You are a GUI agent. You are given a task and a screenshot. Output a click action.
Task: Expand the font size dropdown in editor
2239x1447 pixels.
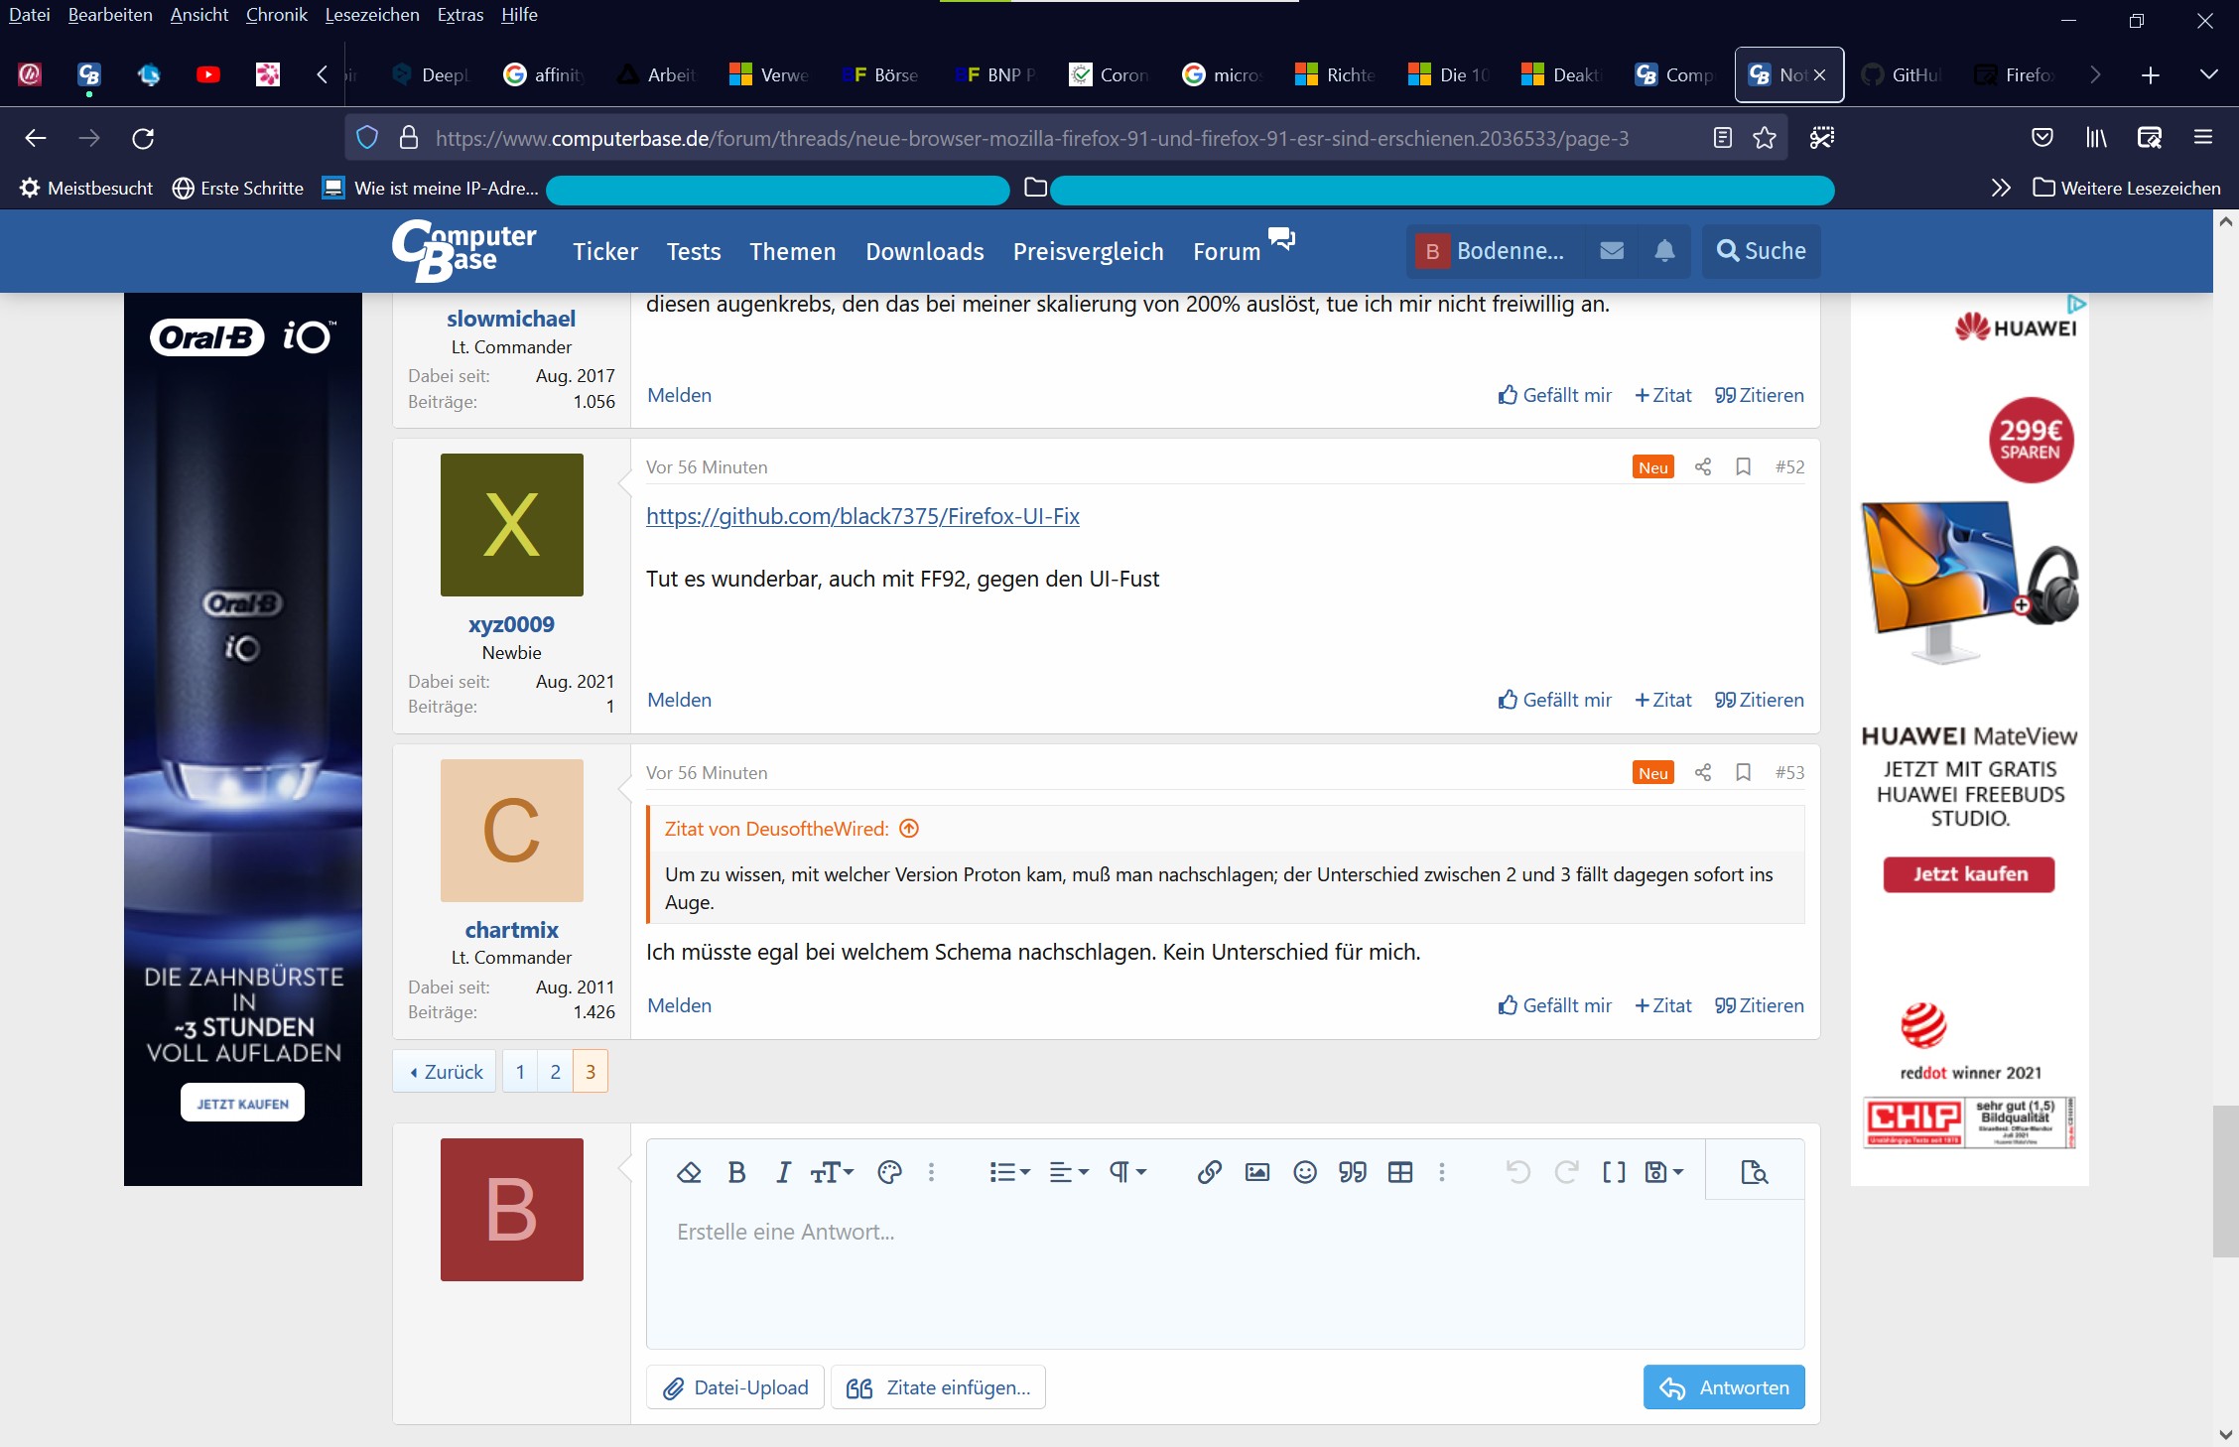(832, 1172)
